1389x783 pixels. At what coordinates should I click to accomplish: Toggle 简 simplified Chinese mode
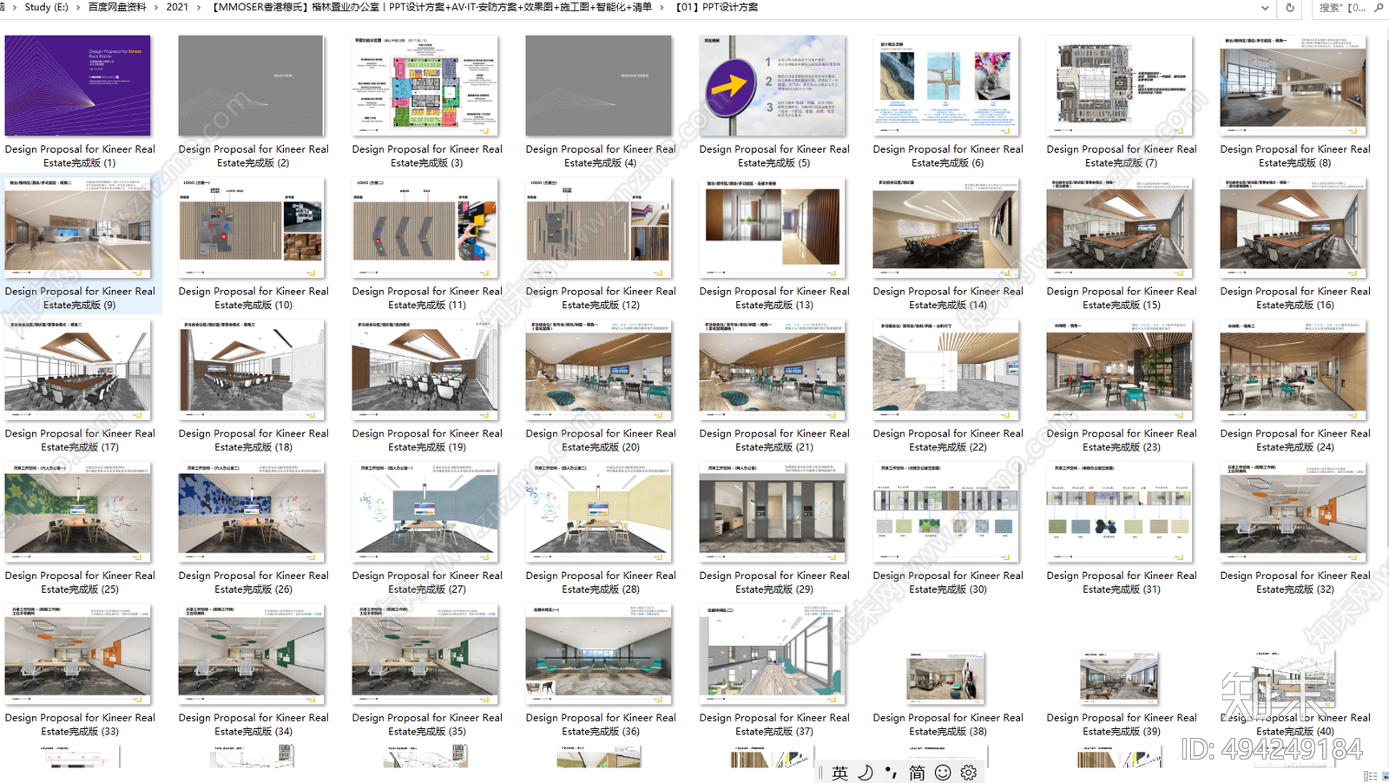point(917,773)
